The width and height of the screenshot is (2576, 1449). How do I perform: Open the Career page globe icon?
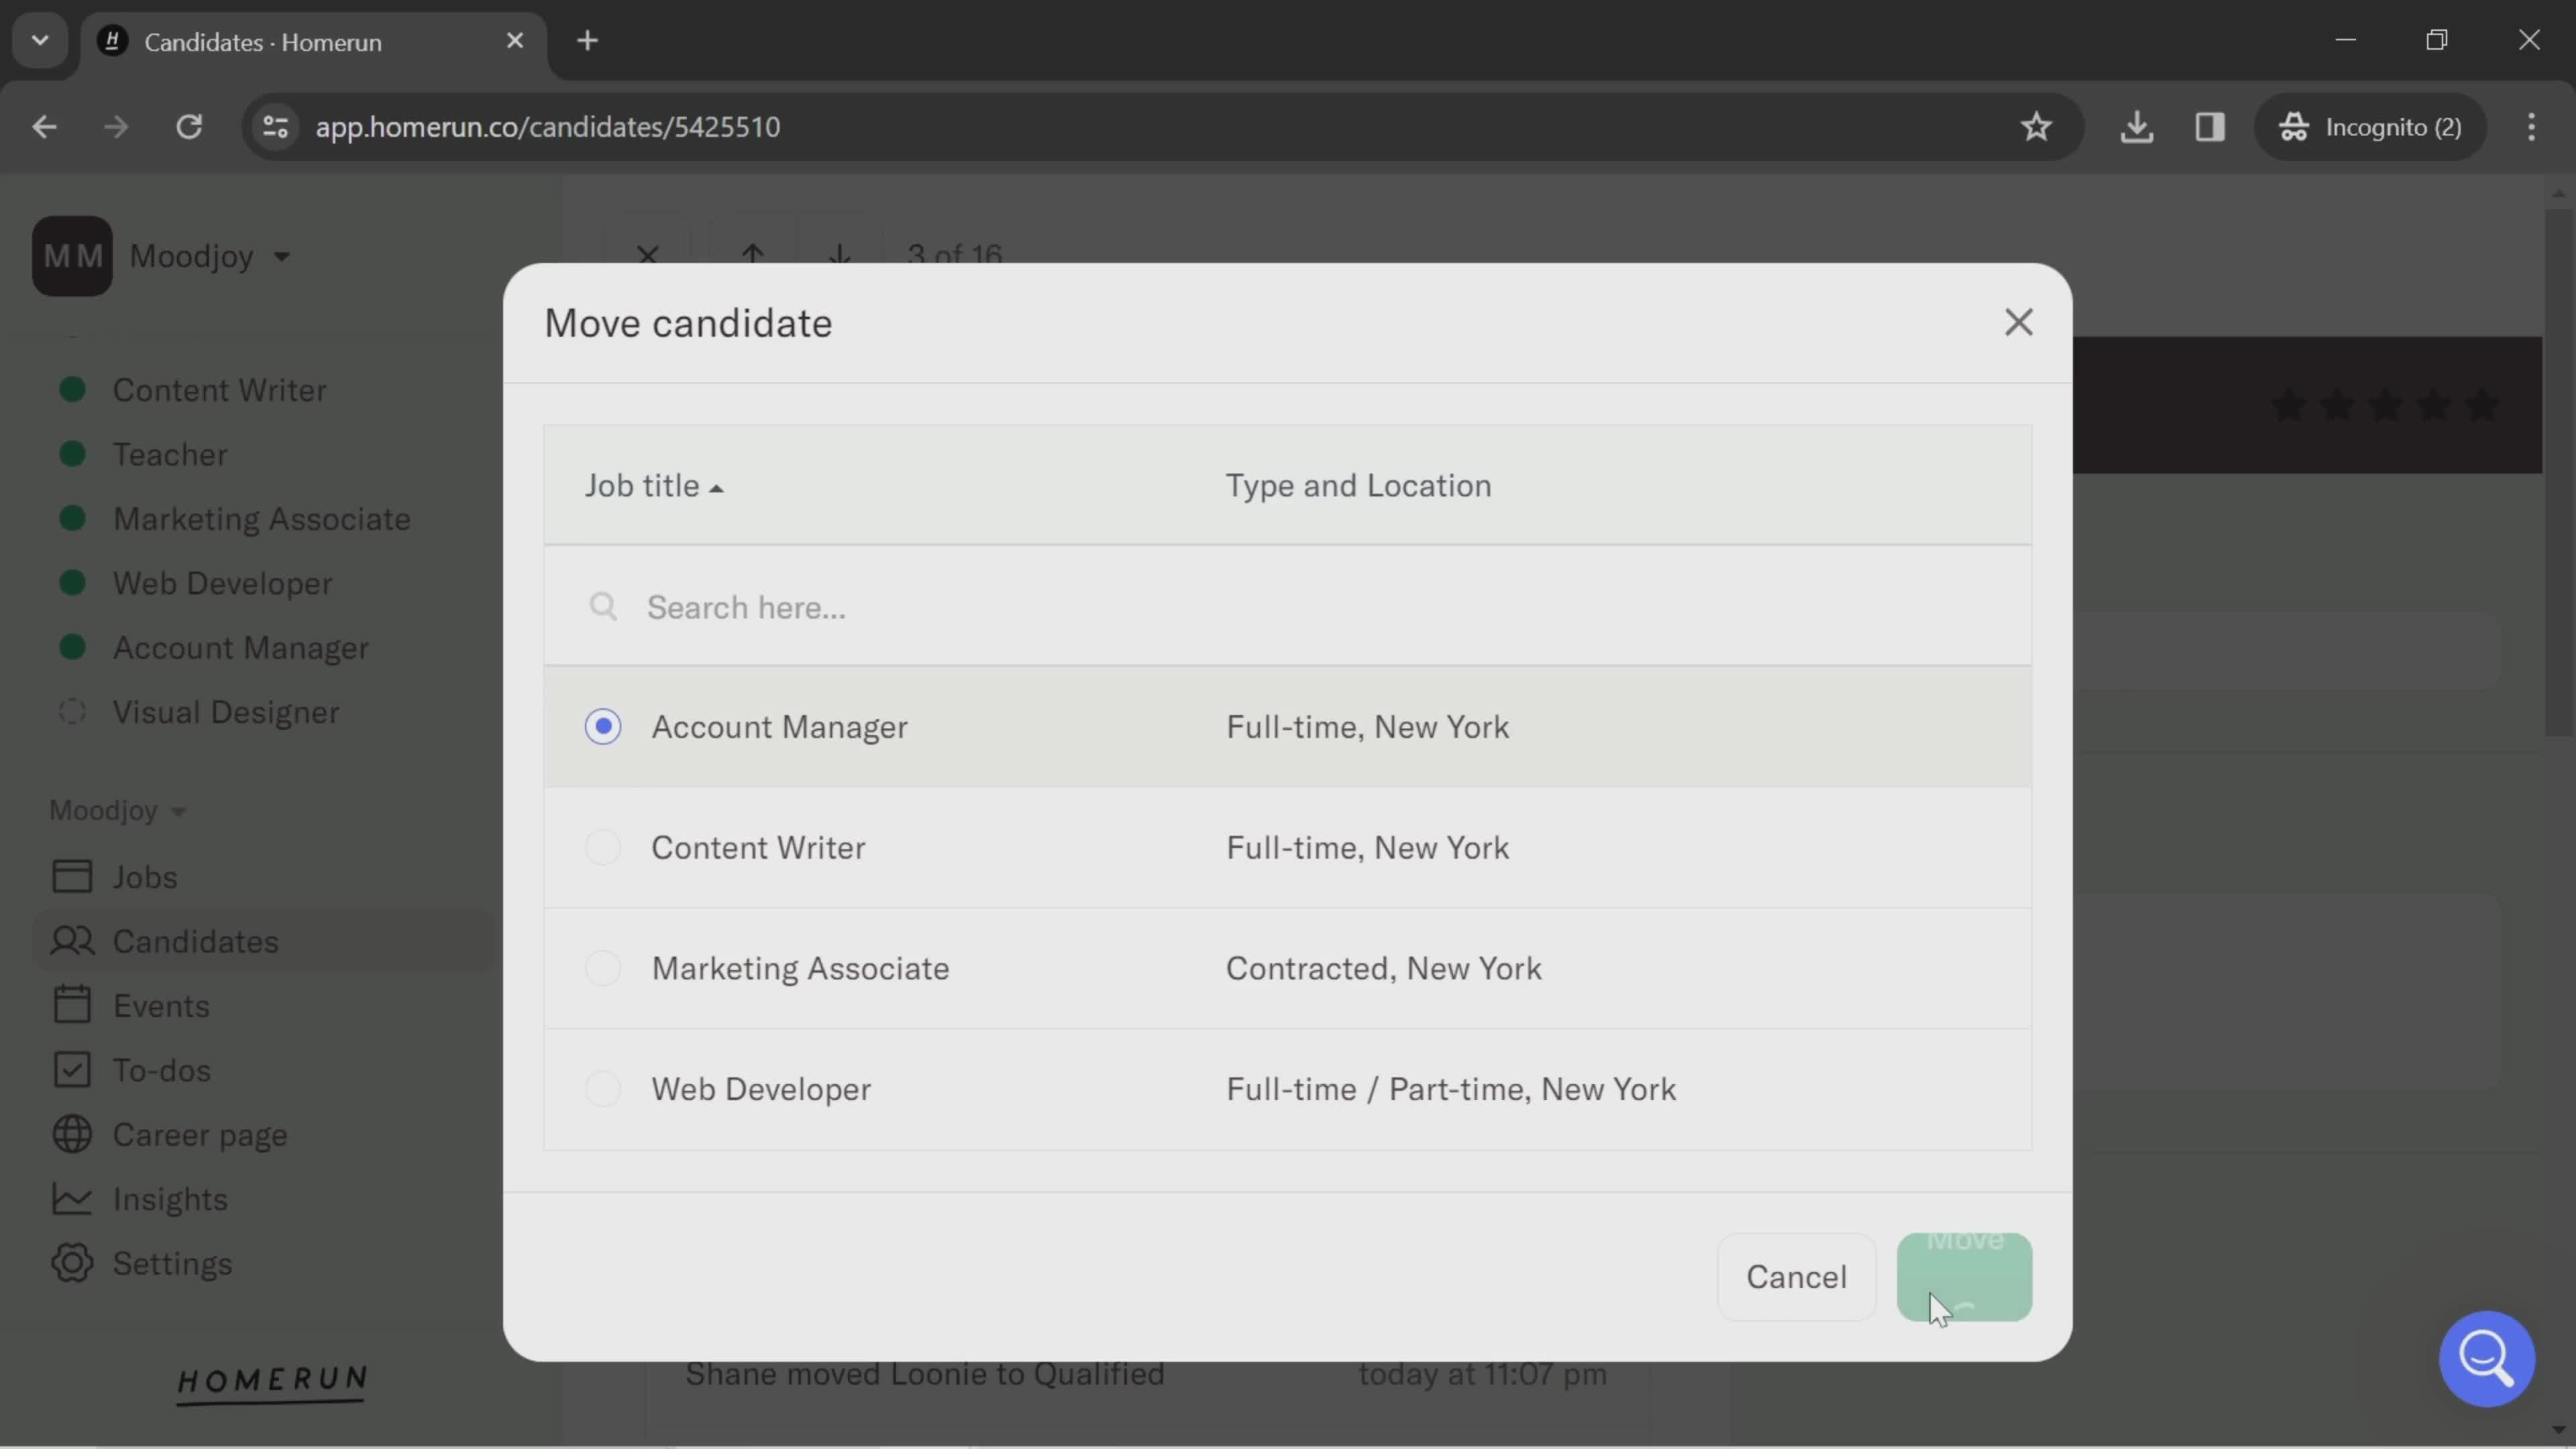click(72, 1135)
